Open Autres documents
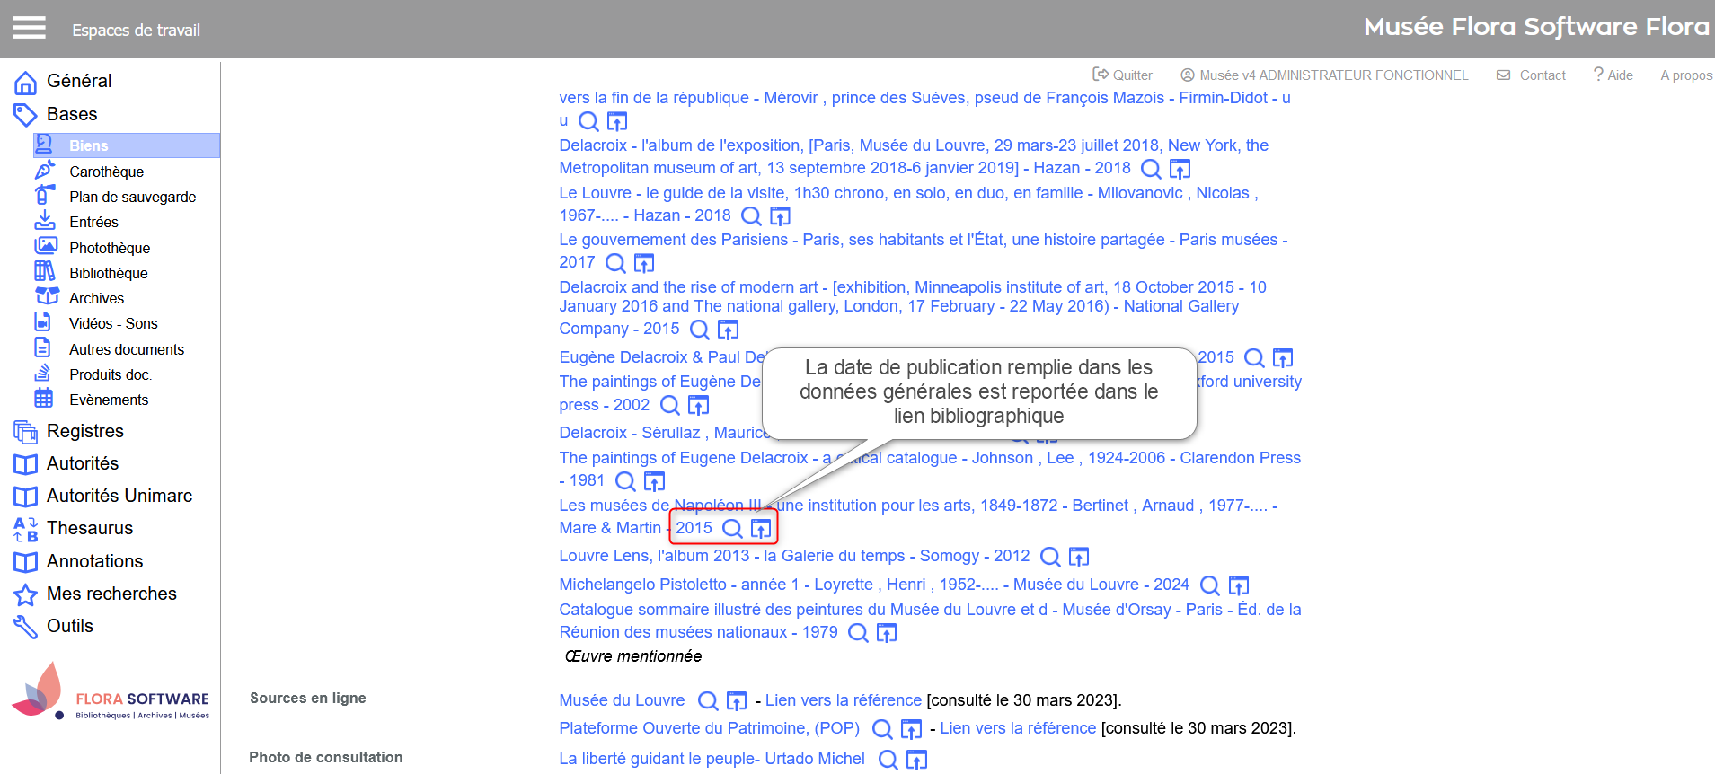The width and height of the screenshot is (1715, 774). point(127,349)
